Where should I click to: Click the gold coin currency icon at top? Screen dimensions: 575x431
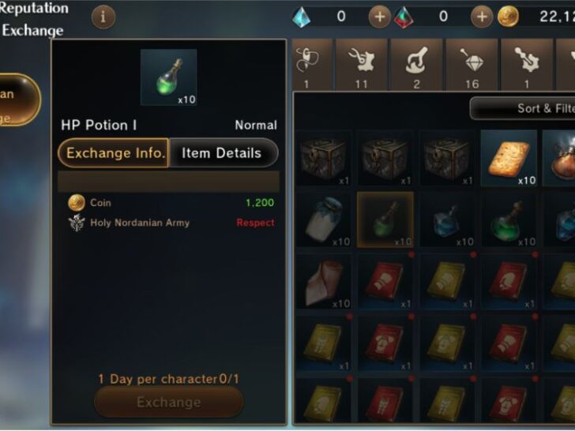tap(508, 17)
